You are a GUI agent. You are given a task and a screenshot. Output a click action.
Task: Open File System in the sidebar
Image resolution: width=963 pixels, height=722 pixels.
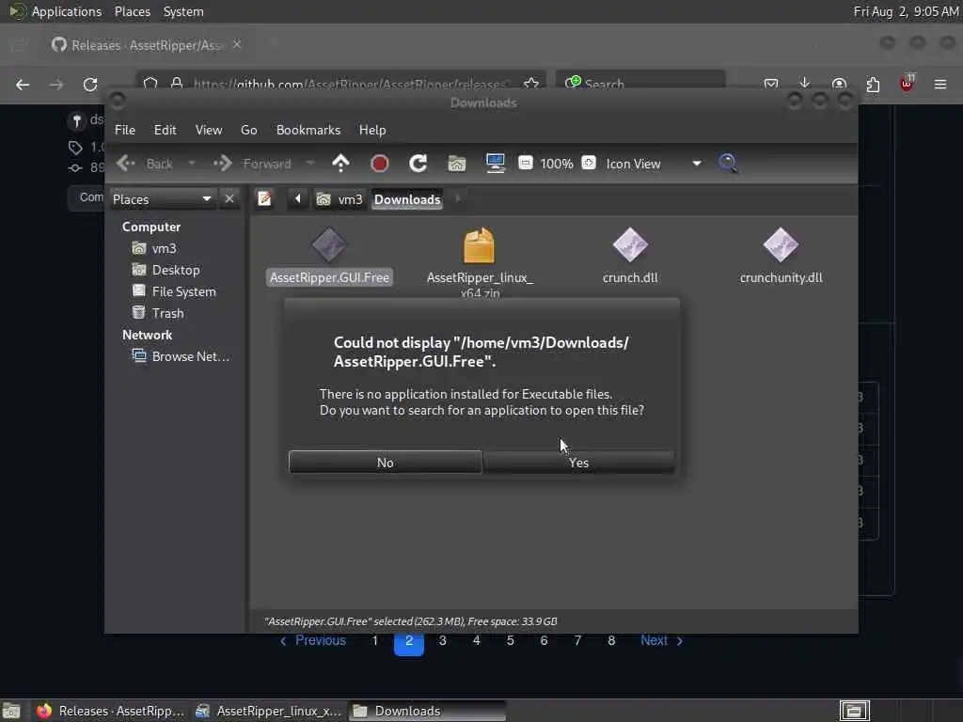[x=183, y=291]
